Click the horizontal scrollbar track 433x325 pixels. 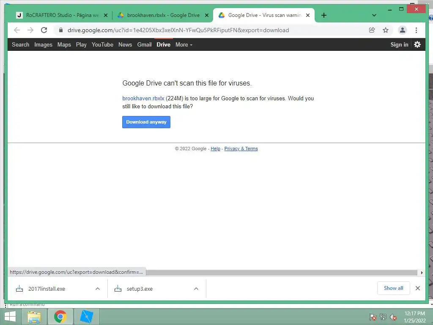tap(281, 273)
